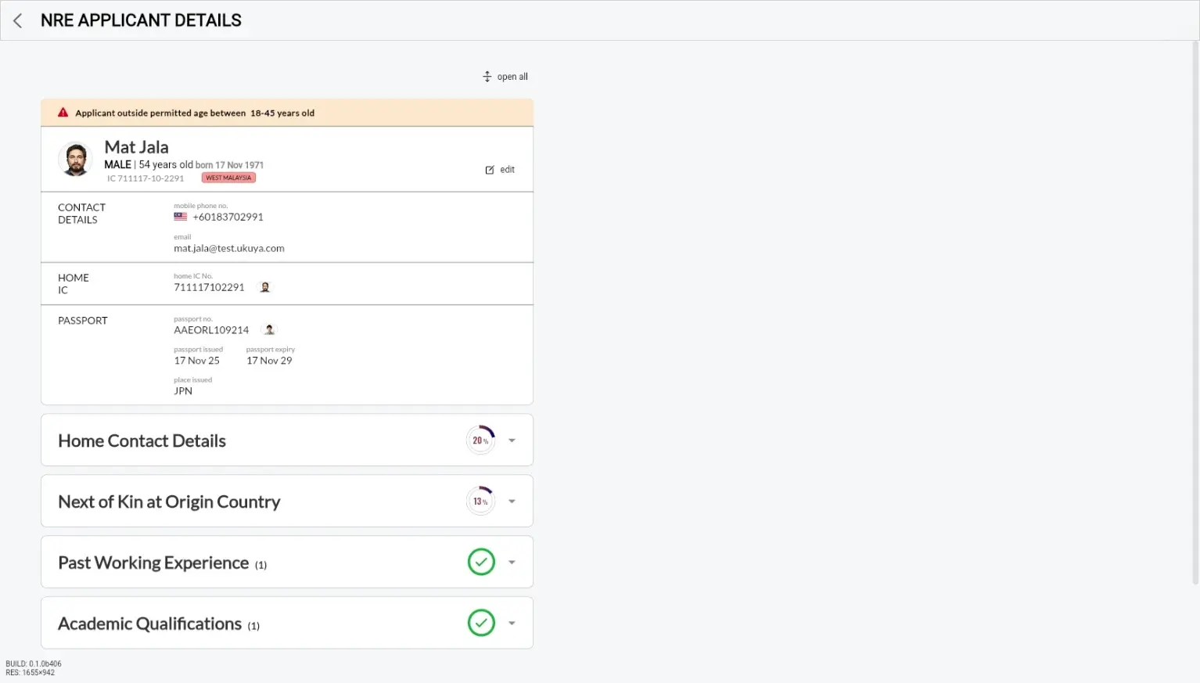
Task: Click the edit pencil icon
Action: [x=490, y=170]
